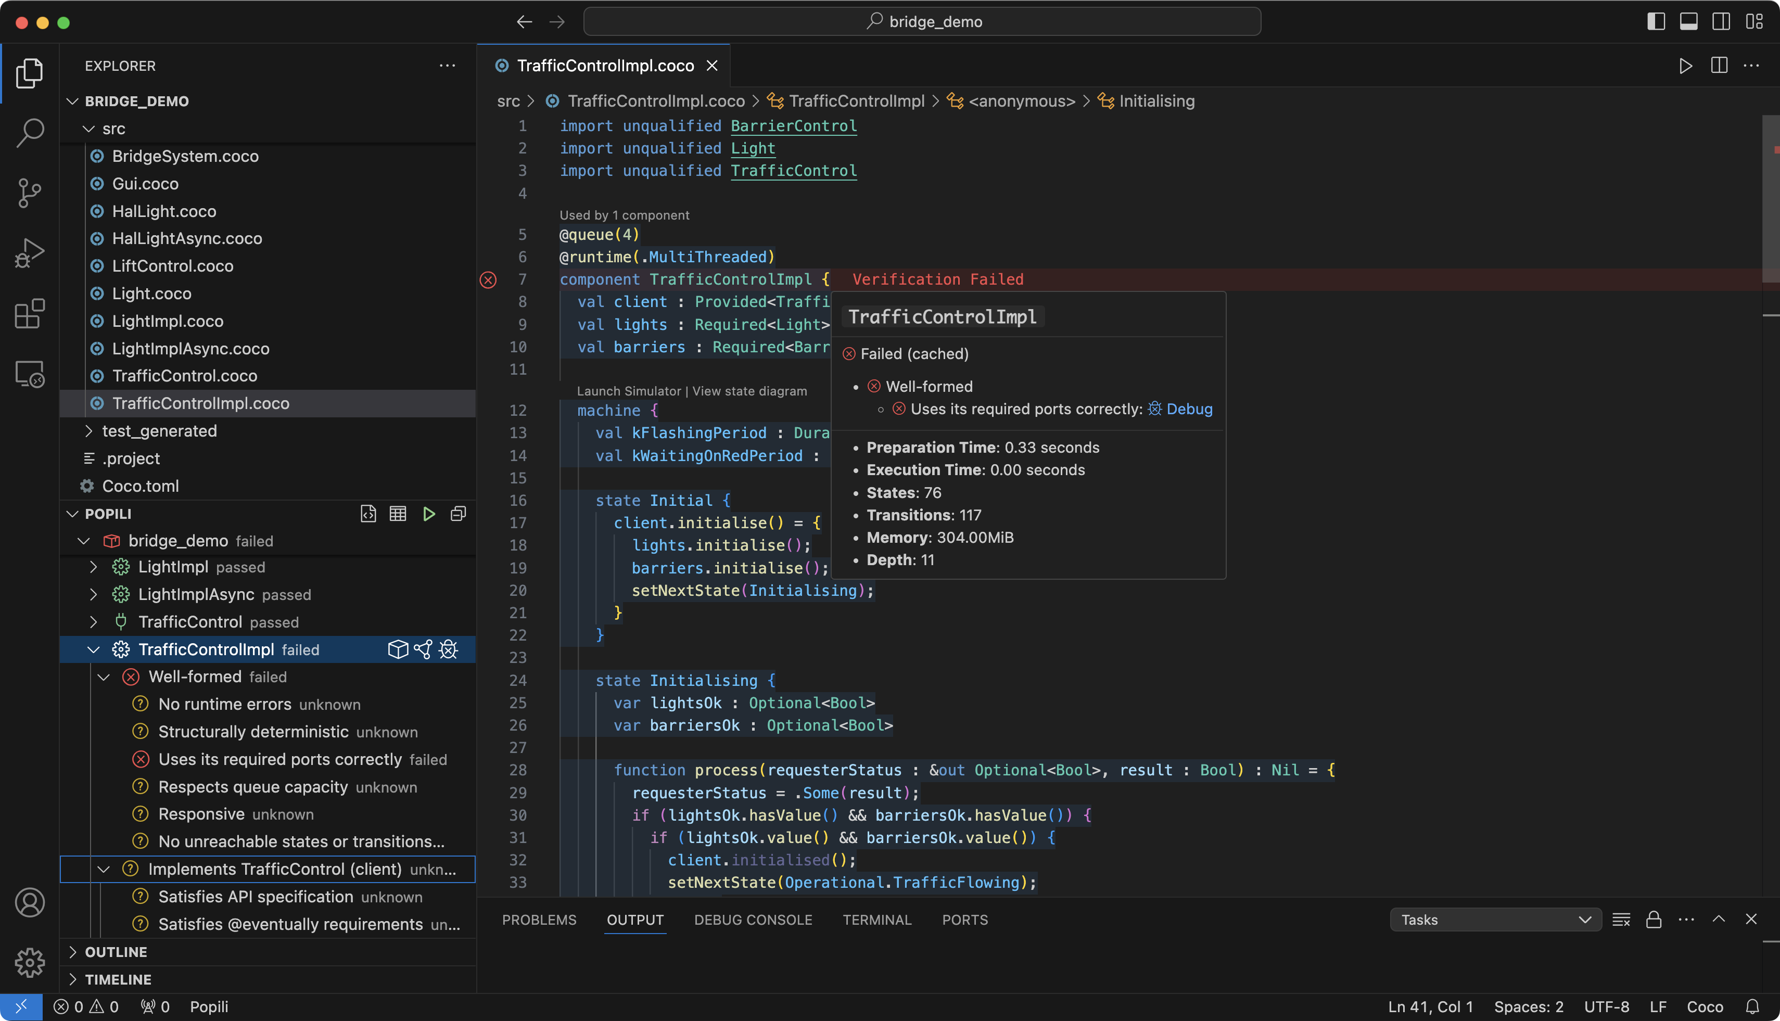Click the Initialising breadcrumb item
This screenshot has width=1780, height=1021.
[1156, 101]
